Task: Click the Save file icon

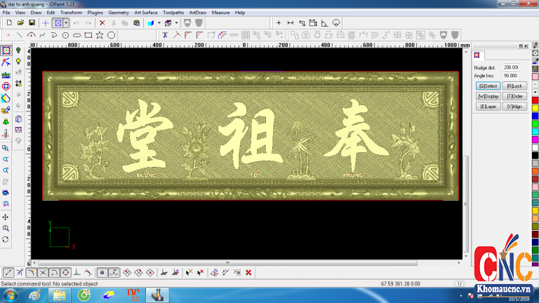Action: click(32, 23)
